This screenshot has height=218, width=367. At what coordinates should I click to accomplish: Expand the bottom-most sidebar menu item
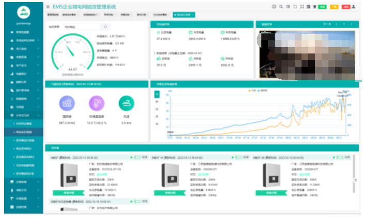pyautogui.click(x=23, y=207)
